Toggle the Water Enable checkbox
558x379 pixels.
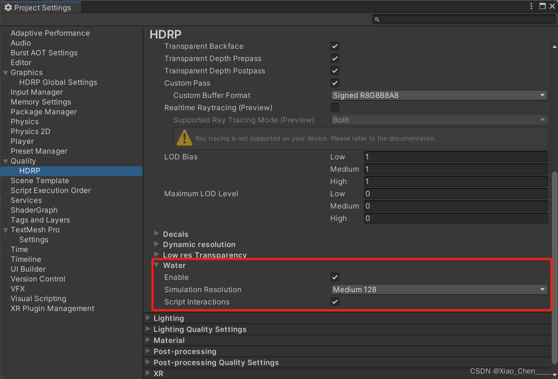(335, 277)
